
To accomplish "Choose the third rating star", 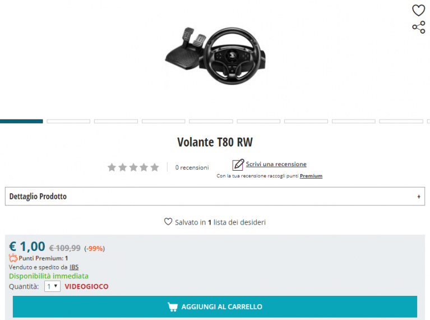I will click(x=133, y=167).
